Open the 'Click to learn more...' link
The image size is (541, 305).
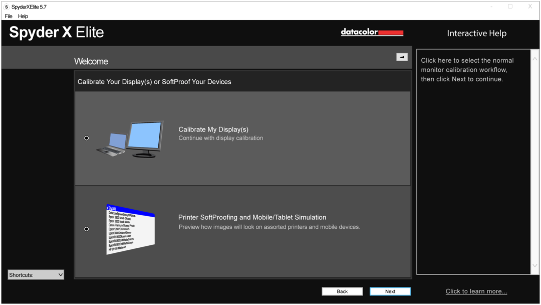coord(476,291)
